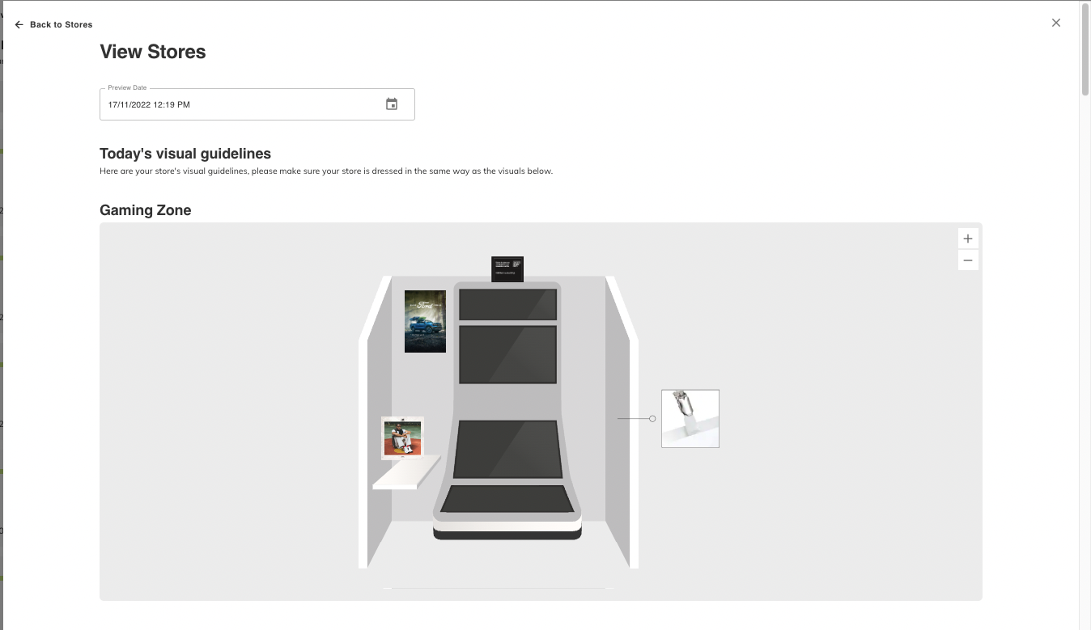Viewport: 1091px width, 630px height.
Task: Click the right grey wall panel
Action: coord(618,421)
